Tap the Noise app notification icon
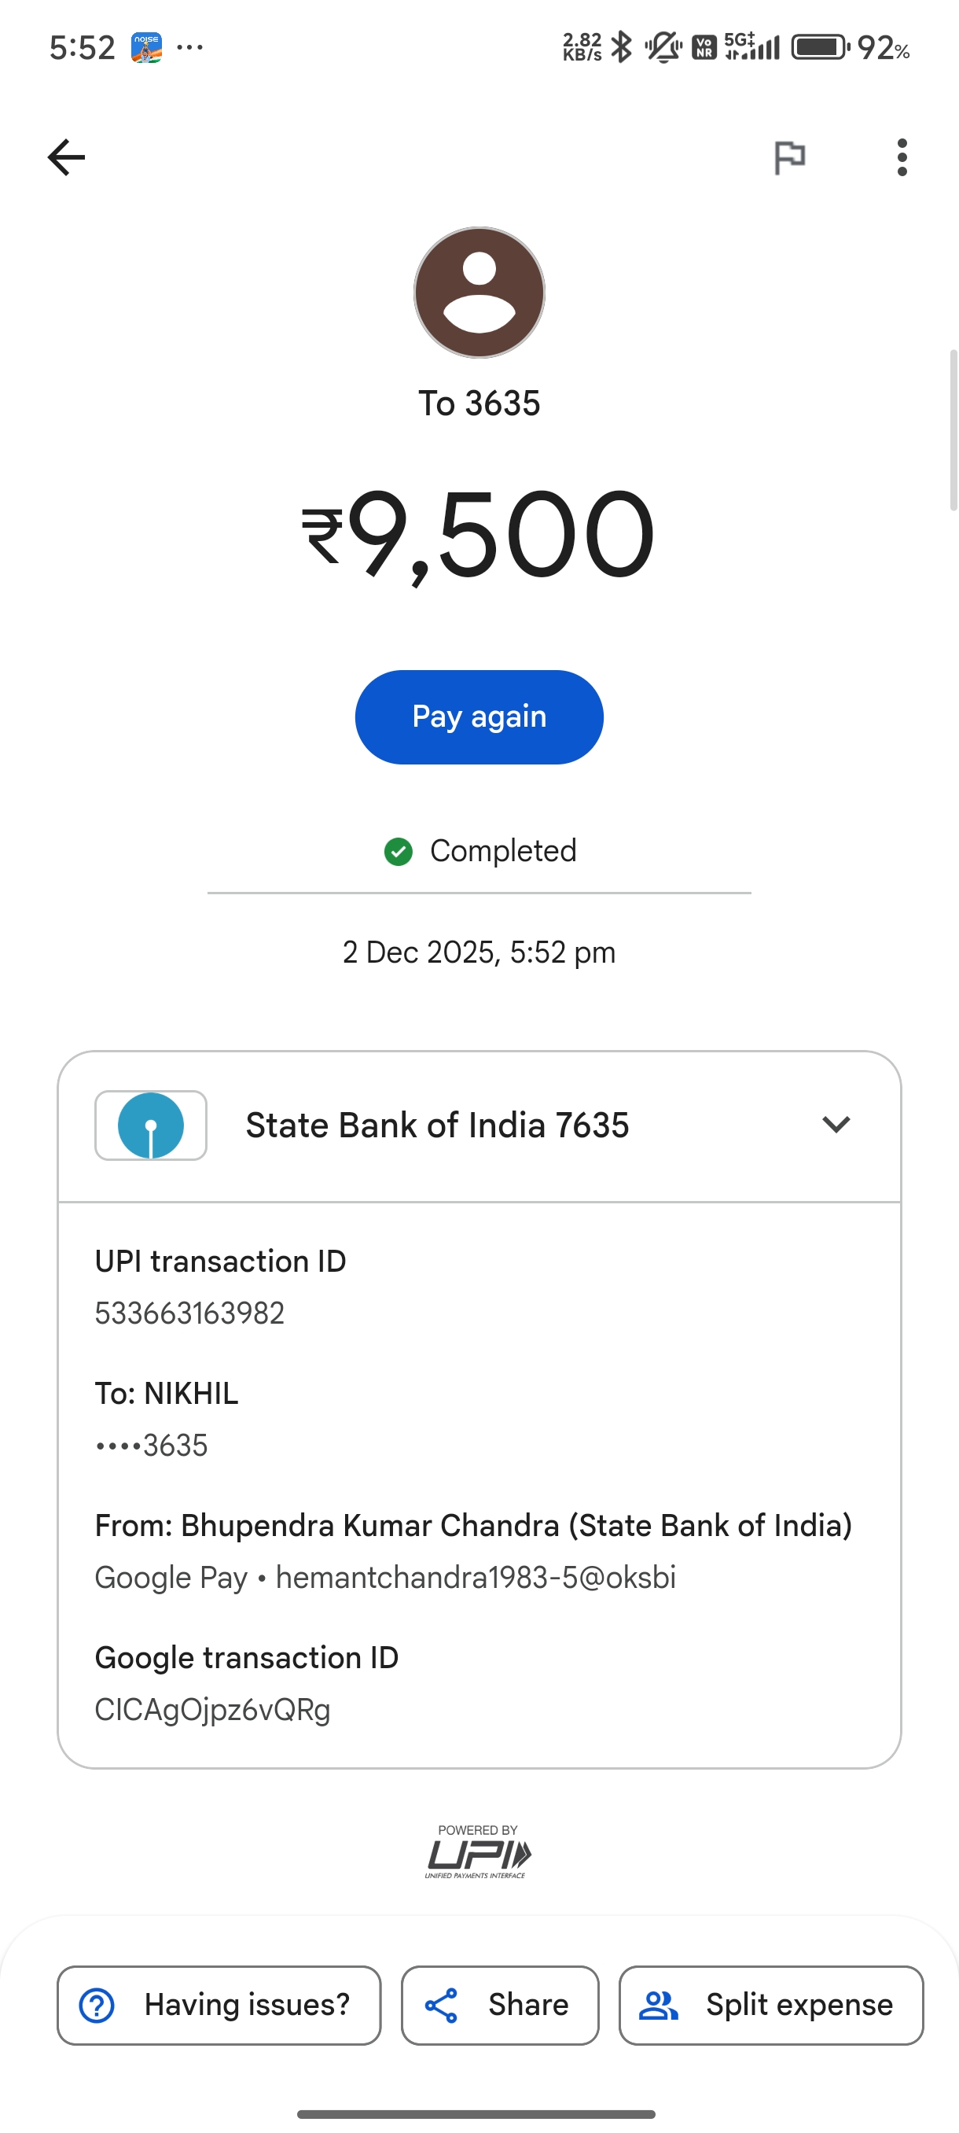Image resolution: width=959 pixels, height=2133 pixels. [x=146, y=48]
